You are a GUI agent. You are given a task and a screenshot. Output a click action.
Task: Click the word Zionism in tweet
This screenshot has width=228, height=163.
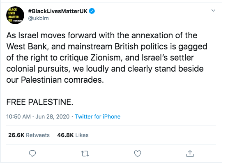click(x=106, y=58)
